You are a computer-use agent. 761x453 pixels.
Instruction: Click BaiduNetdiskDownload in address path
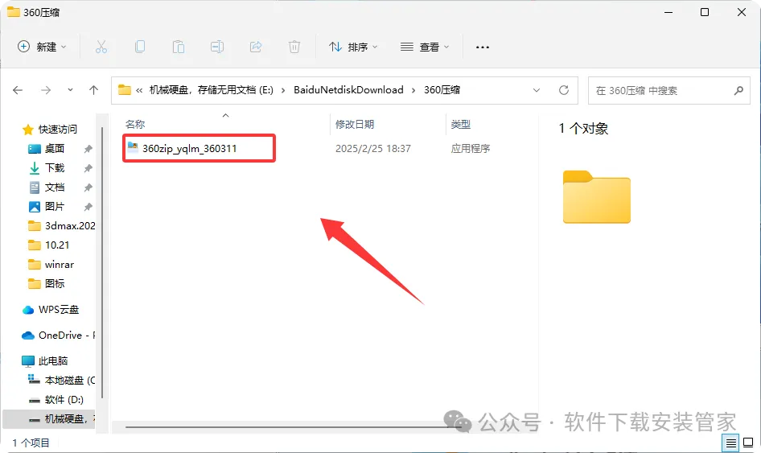click(x=348, y=90)
